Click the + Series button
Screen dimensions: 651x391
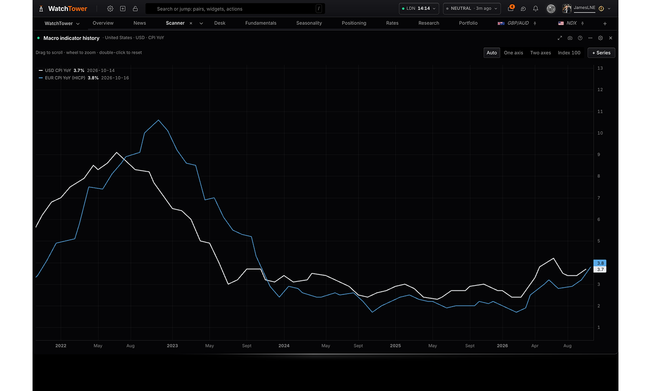click(x=602, y=53)
